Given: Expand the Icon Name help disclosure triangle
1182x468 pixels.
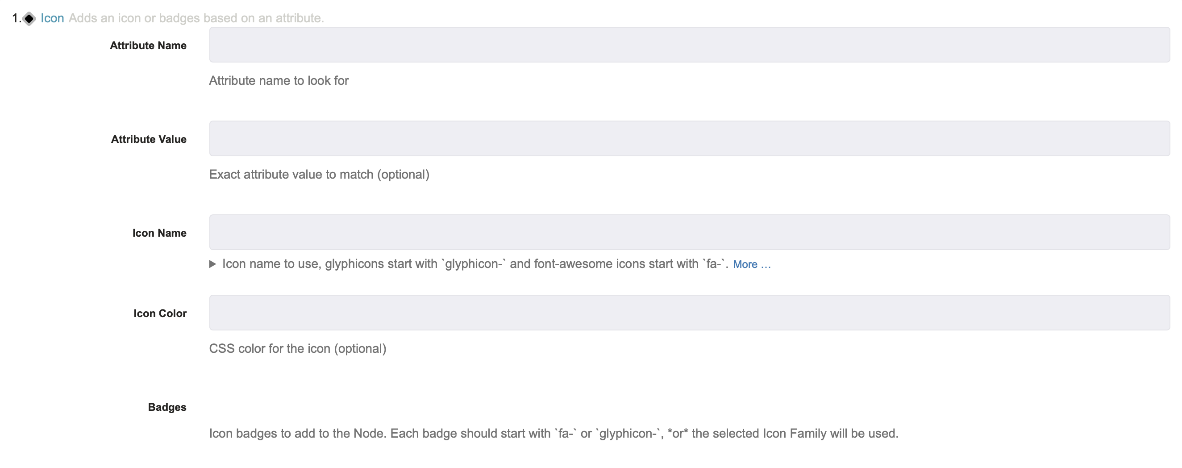Looking at the screenshot, I should coord(212,264).
